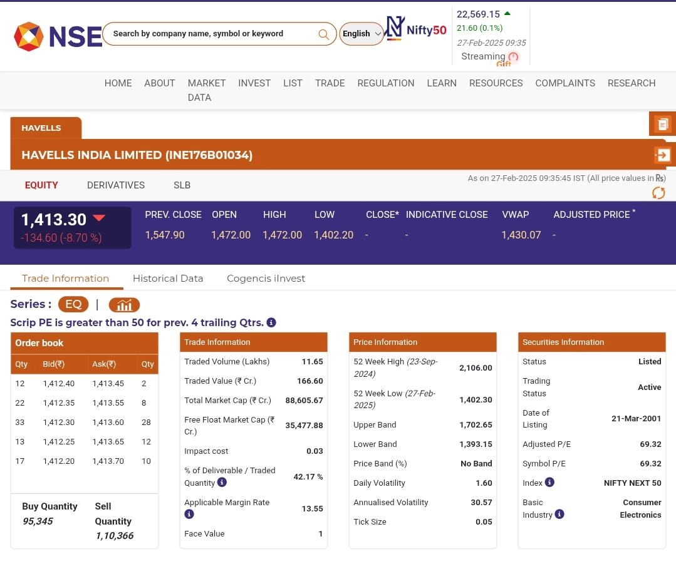The image size is (676, 564).
Task: Click the NSE logo
Action: [58, 36]
